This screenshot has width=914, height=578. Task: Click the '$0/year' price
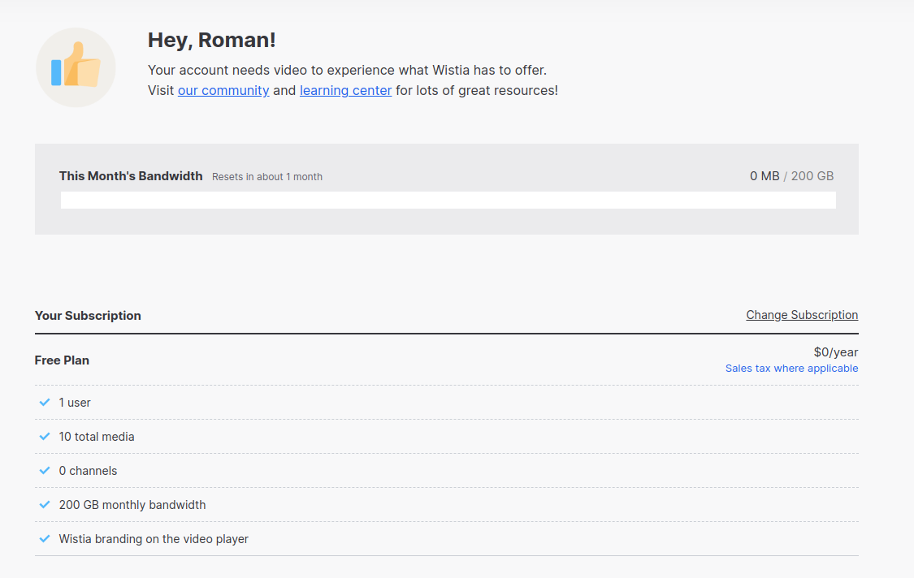[x=836, y=352]
